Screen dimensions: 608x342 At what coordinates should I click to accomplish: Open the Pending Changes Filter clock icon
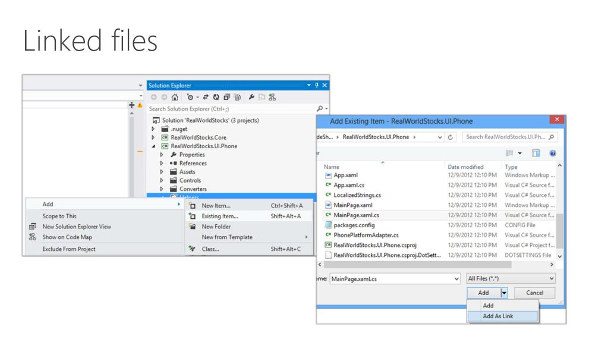[x=190, y=97]
